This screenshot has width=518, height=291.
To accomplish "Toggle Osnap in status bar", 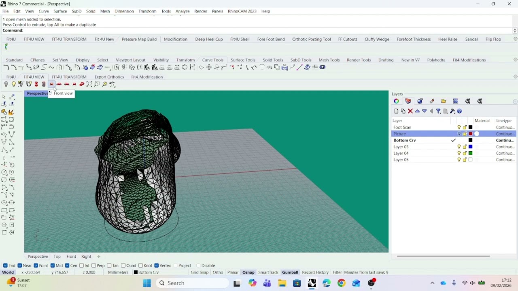I will pyautogui.click(x=248, y=272).
